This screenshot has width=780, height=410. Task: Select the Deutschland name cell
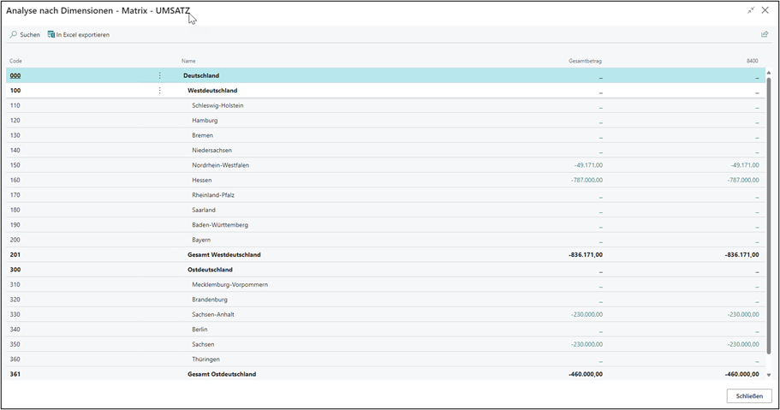(201, 75)
